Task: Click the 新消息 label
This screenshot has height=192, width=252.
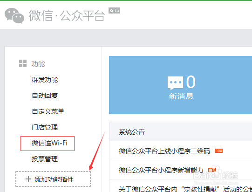Action: click(181, 96)
